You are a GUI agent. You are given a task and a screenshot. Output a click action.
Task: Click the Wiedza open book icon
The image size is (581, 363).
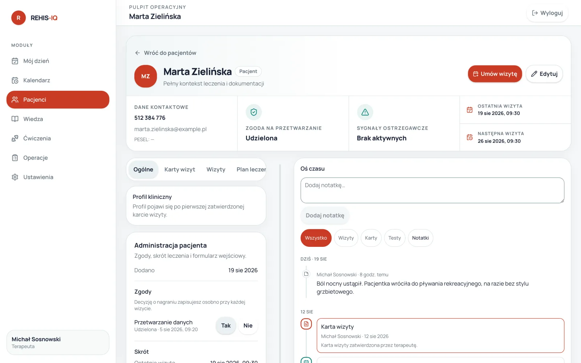15,119
